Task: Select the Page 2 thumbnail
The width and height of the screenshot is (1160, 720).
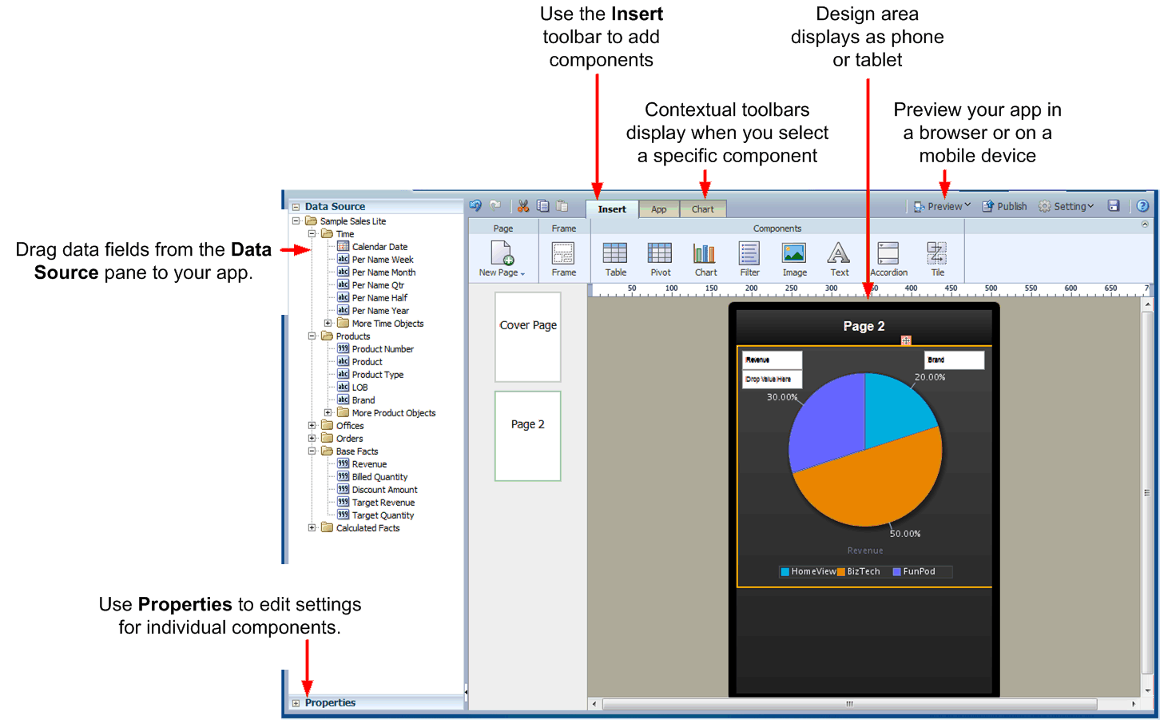Action: click(527, 436)
